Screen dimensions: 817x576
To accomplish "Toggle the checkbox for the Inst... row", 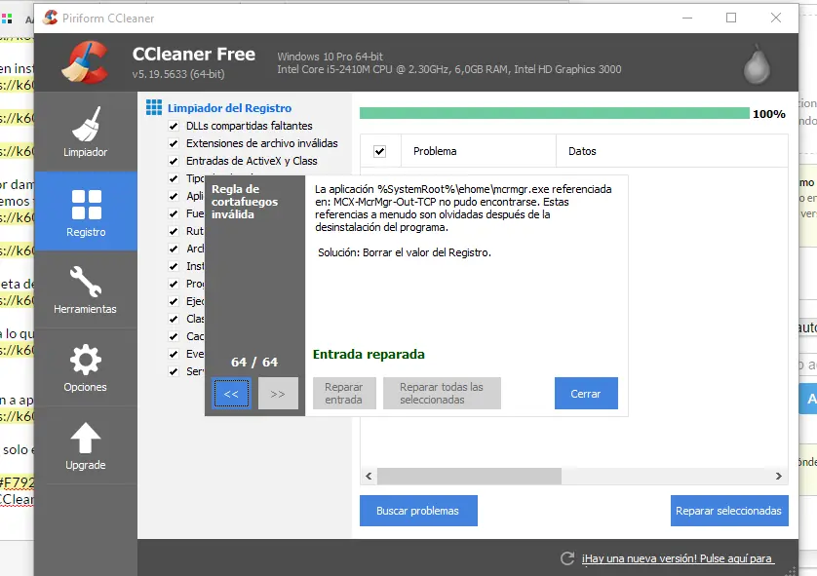I will 174,267.
